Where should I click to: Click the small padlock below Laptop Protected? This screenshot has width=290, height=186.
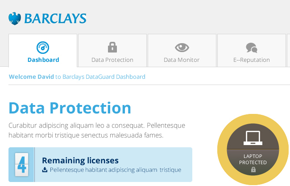(x=253, y=170)
